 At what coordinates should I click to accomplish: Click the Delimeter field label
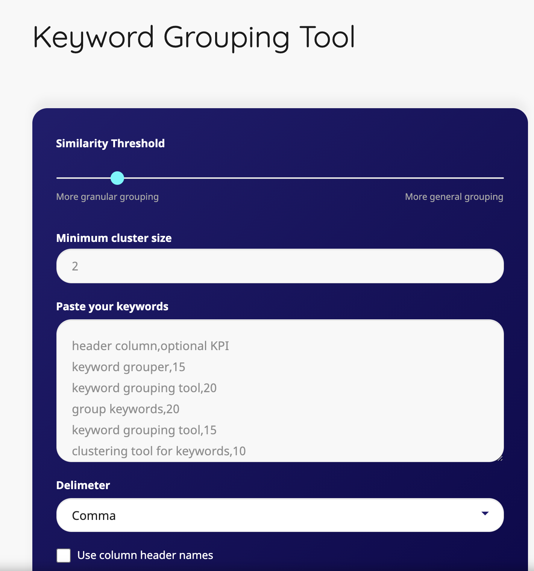[x=83, y=485]
